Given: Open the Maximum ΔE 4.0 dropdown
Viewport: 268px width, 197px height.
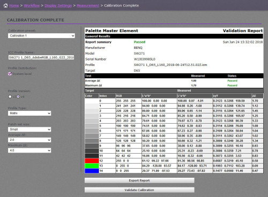Looking at the screenshot, I should coord(29,150).
